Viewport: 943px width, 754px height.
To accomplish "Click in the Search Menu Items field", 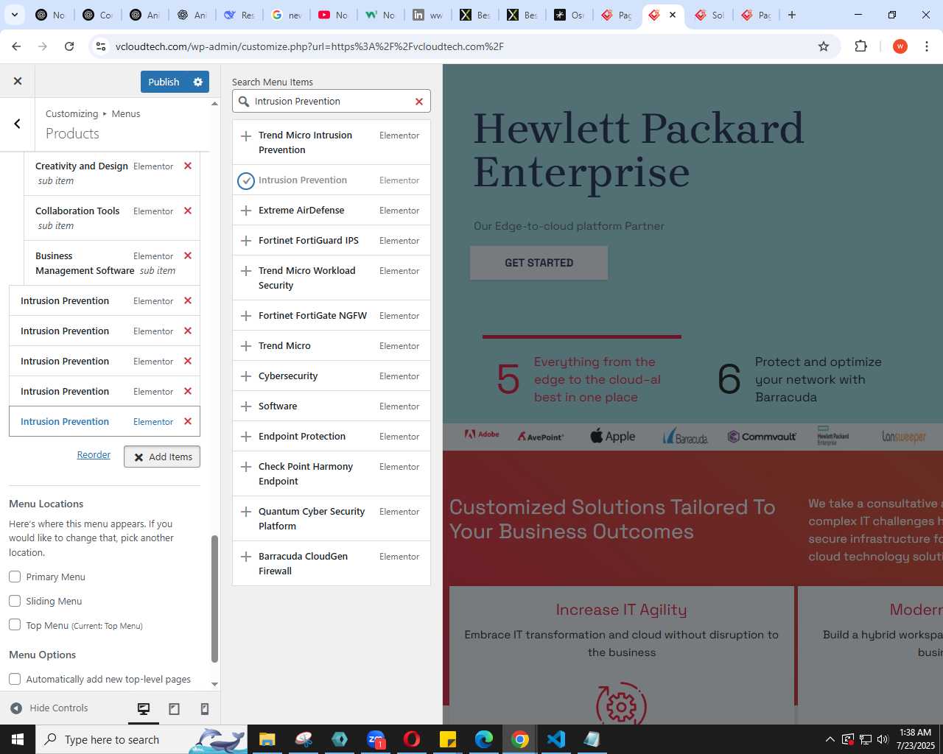I will tap(332, 102).
